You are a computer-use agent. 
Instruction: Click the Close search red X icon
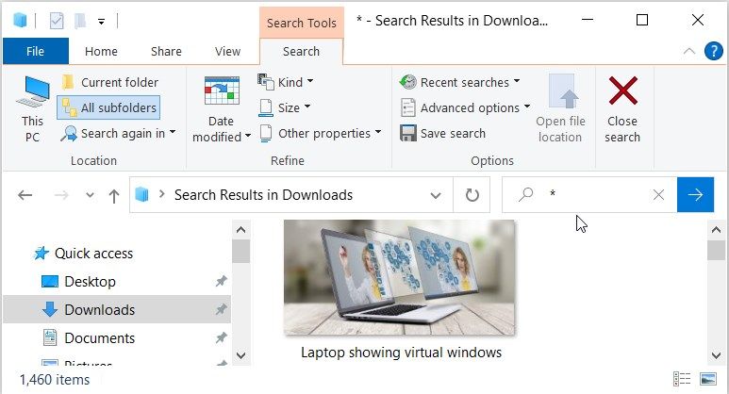(x=622, y=91)
